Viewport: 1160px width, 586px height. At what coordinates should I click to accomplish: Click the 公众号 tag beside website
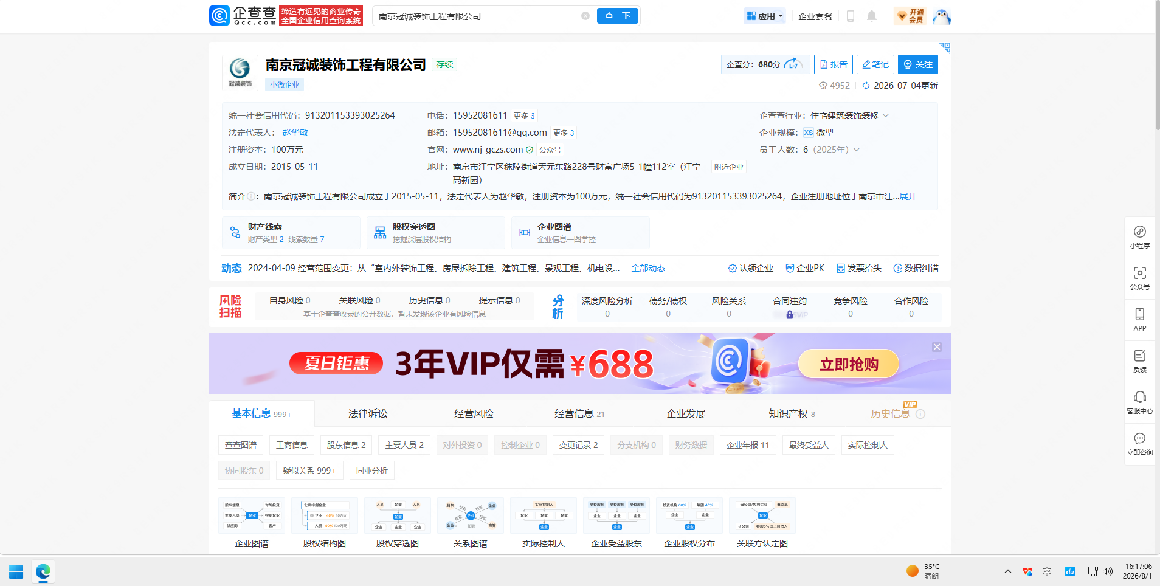tap(550, 150)
